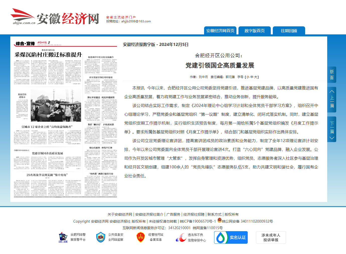Open the 安徽经济网首页 tab
This screenshot has height=254, width=346.
(220, 31)
